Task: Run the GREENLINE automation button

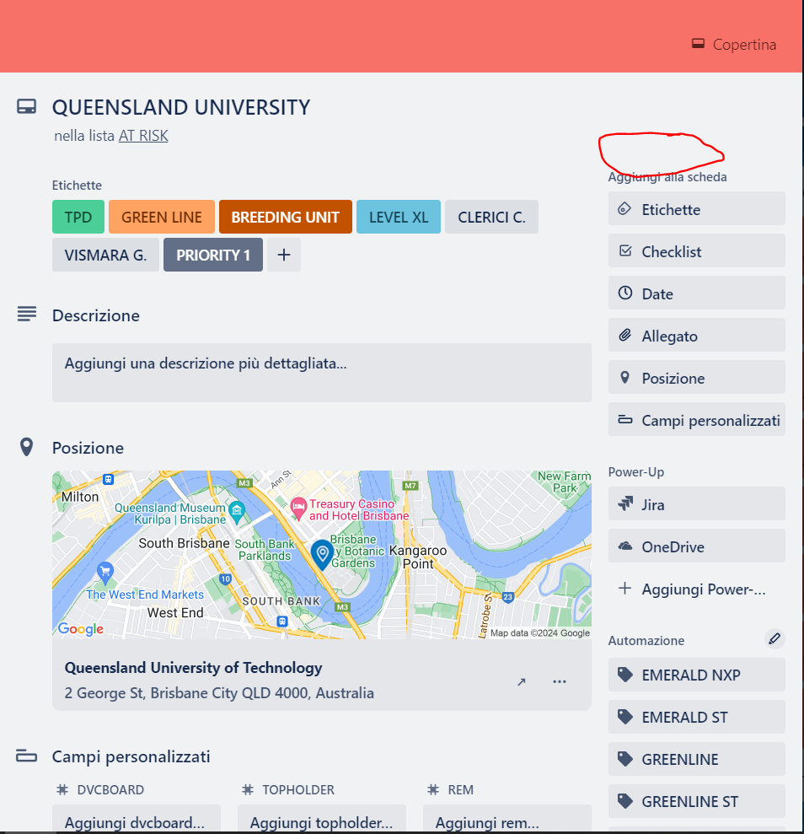Action: point(697,759)
